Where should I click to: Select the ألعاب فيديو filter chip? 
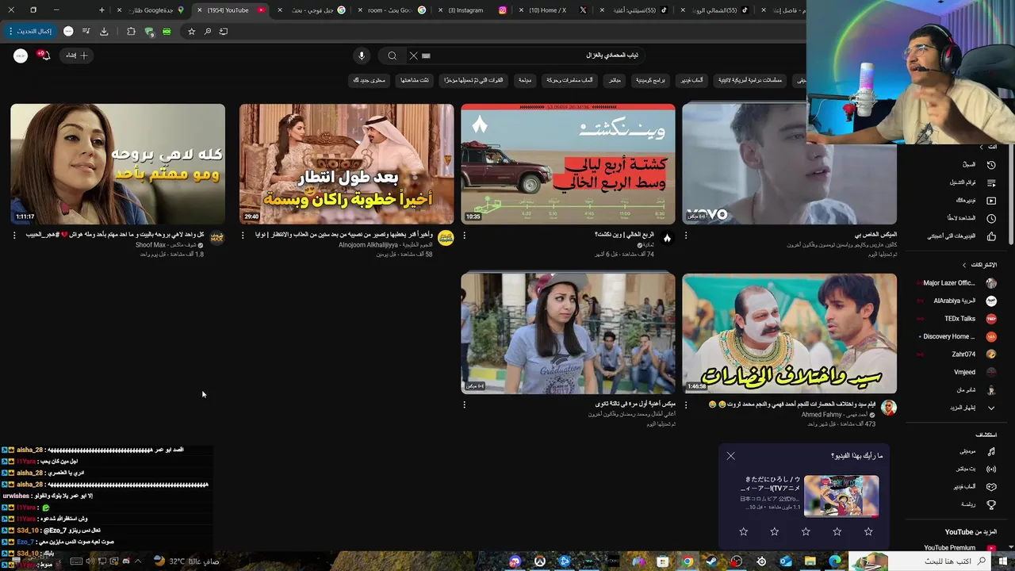(691, 80)
